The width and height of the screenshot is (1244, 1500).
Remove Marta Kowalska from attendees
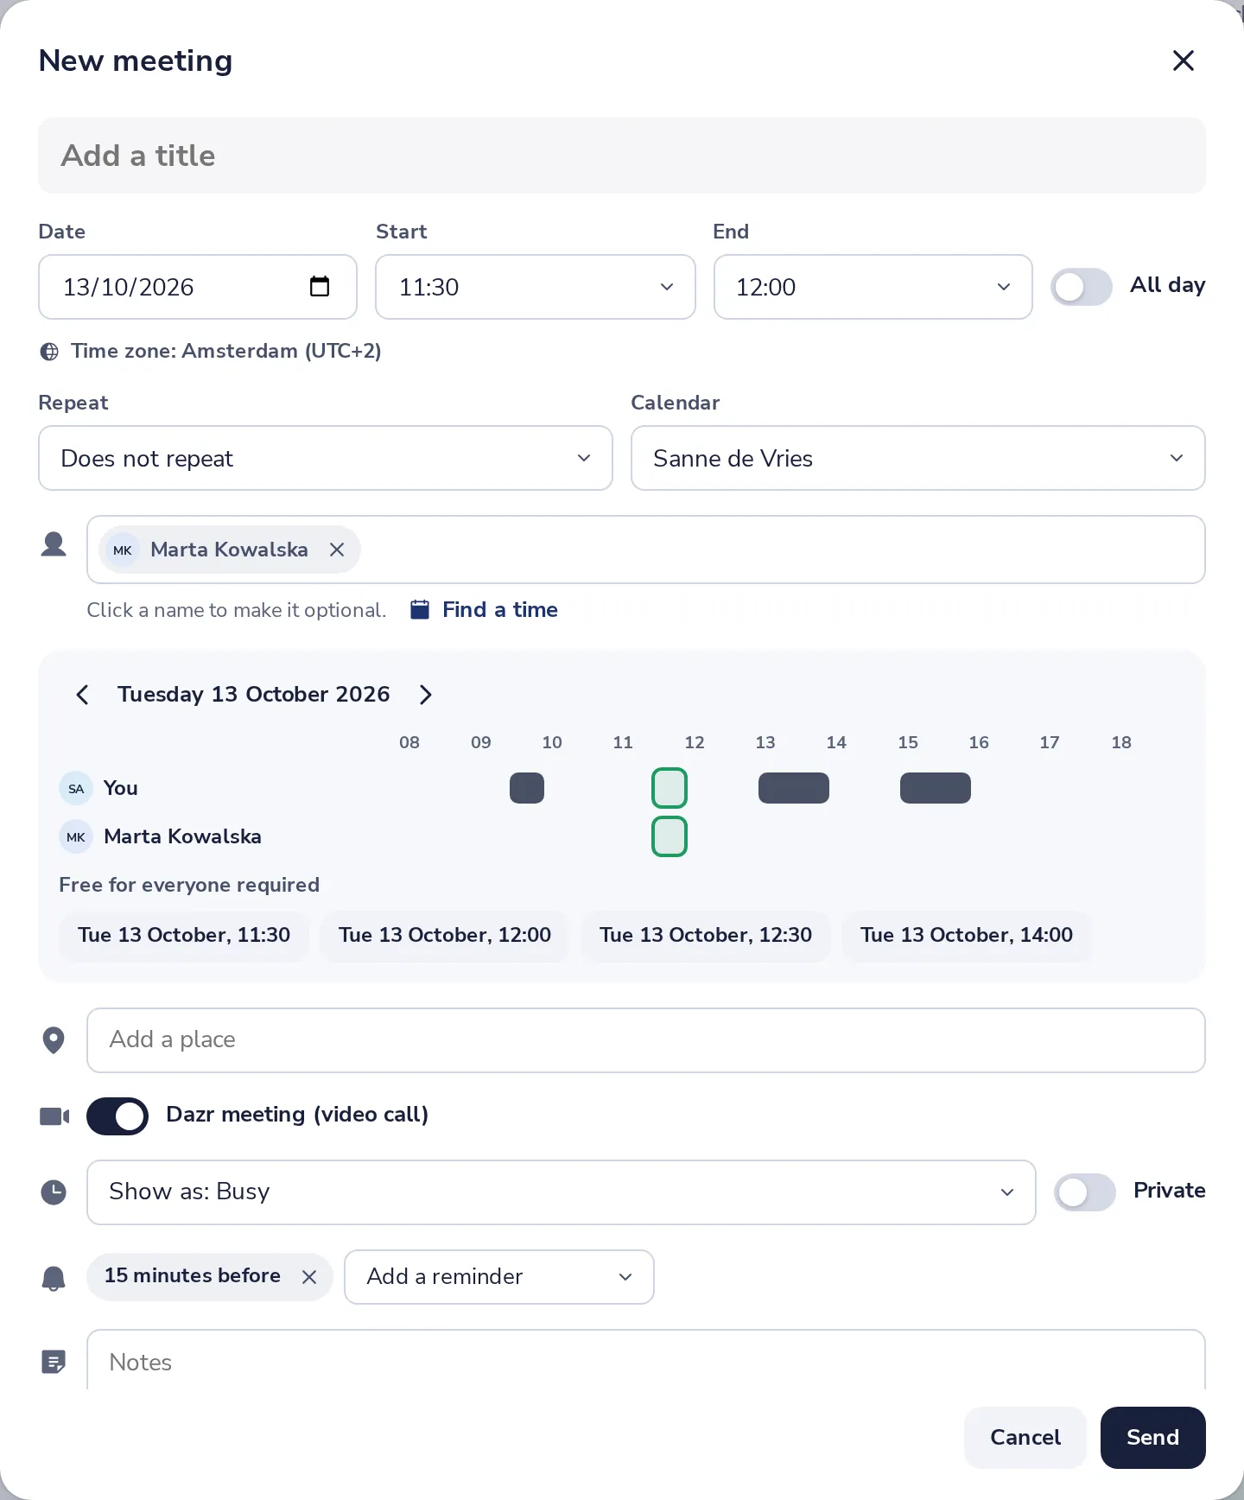(x=337, y=550)
